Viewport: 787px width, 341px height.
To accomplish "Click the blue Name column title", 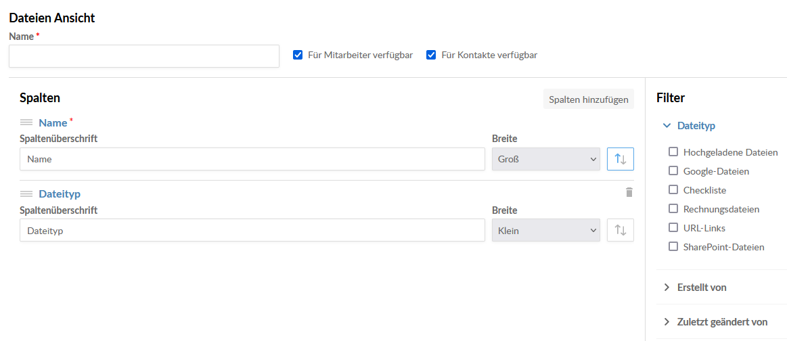I will coord(53,123).
